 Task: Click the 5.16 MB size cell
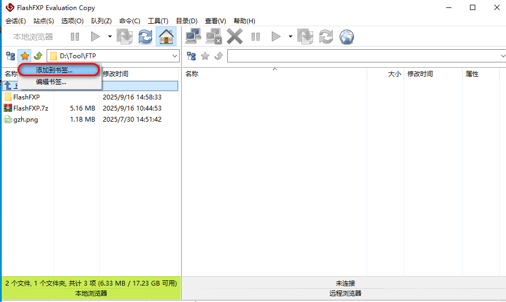tap(83, 108)
